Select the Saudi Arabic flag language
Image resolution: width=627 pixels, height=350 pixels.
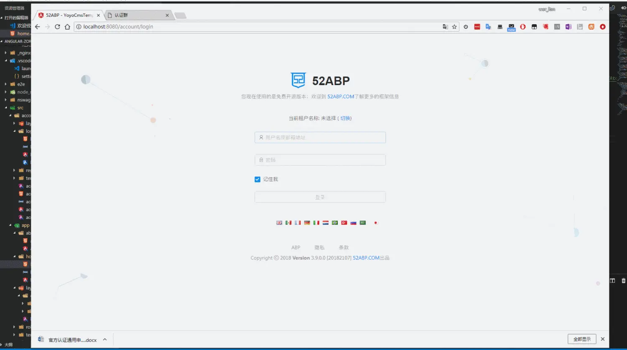click(363, 223)
